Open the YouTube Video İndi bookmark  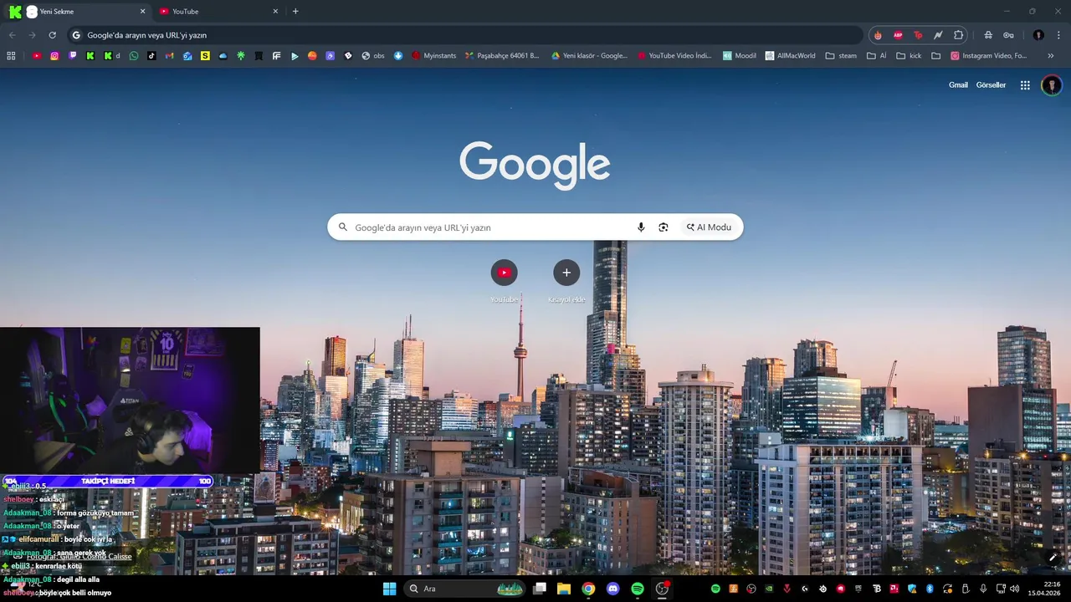[x=674, y=56]
